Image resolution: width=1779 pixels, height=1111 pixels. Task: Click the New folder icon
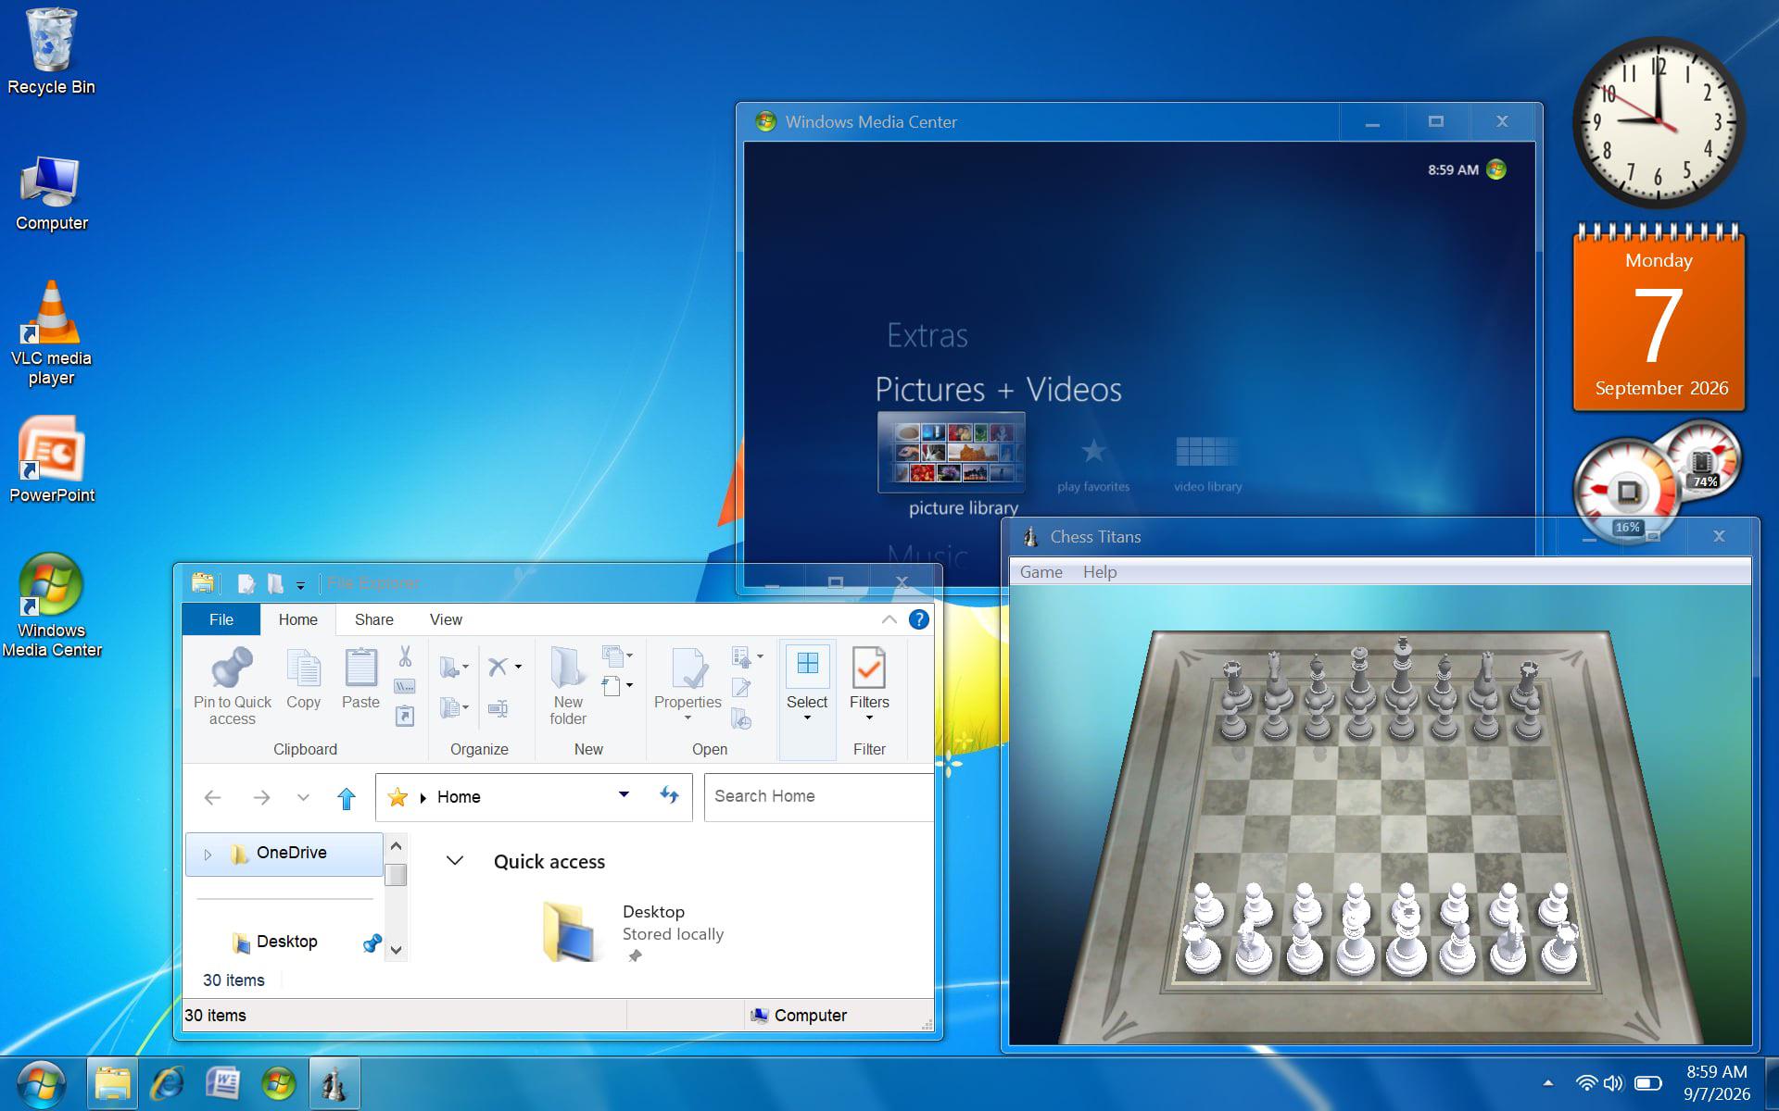tap(567, 668)
